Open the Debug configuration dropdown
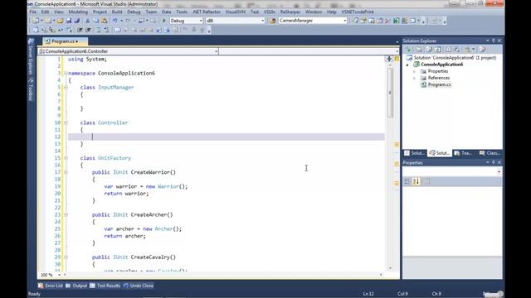 pos(201,21)
